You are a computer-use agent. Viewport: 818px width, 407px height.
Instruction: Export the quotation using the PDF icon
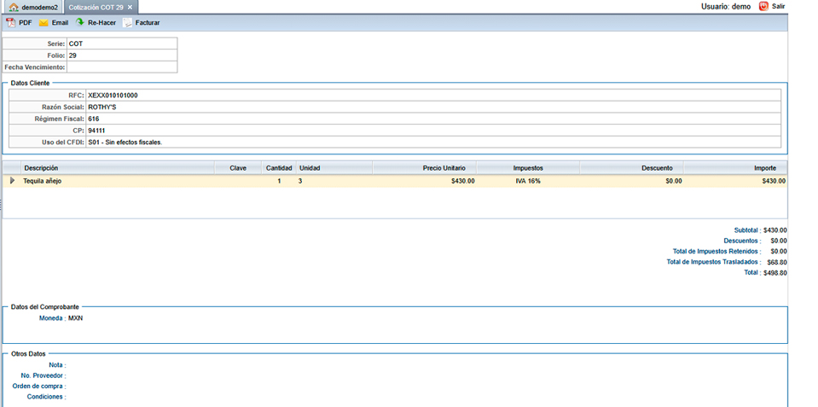tap(11, 23)
